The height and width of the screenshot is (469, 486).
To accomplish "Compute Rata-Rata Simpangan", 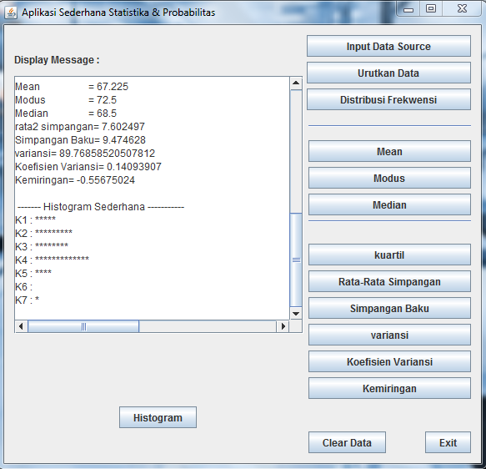I will point(389,281).
